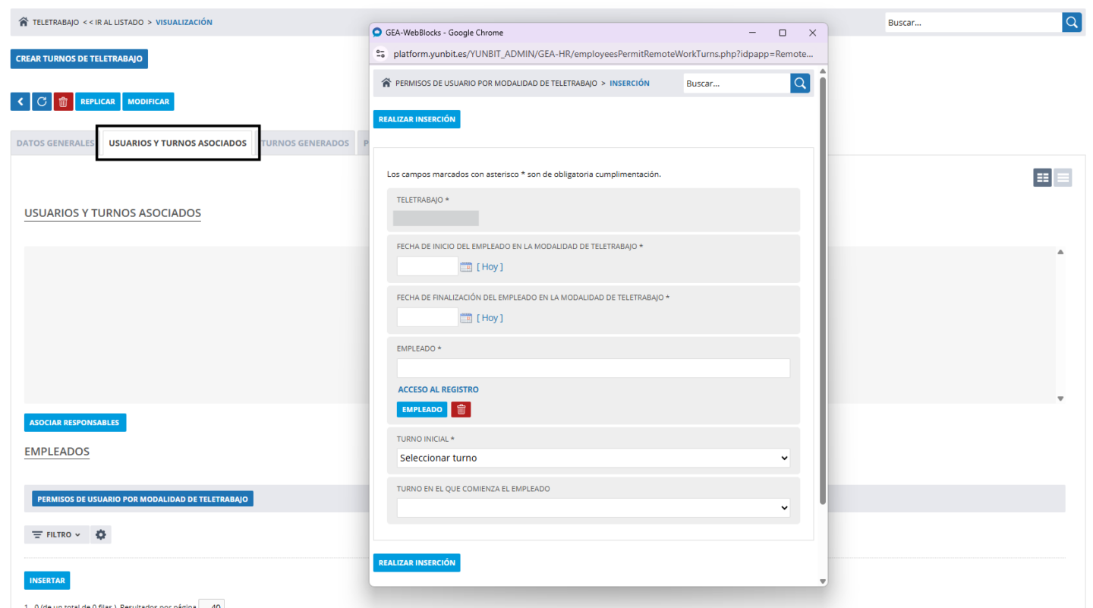Switch to grid table view icon
This screenshot has height=608, width=1093.
(1042, 178)
